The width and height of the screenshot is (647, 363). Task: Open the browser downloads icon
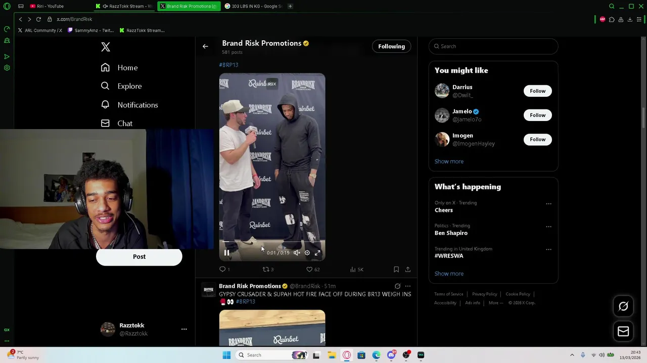(x=630, y=19)
